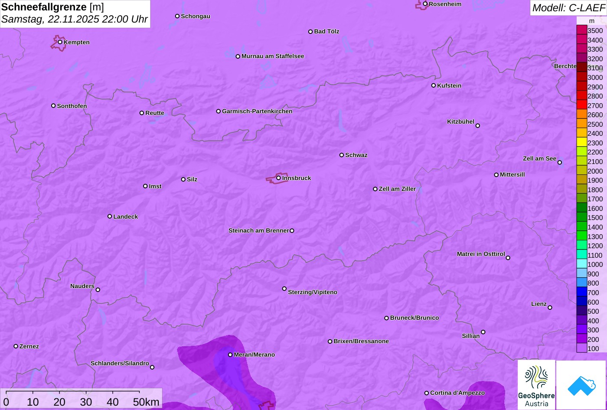Click the "20" tick on the scale bar
The image size is (607, 410).
click(x=59, y=402)
